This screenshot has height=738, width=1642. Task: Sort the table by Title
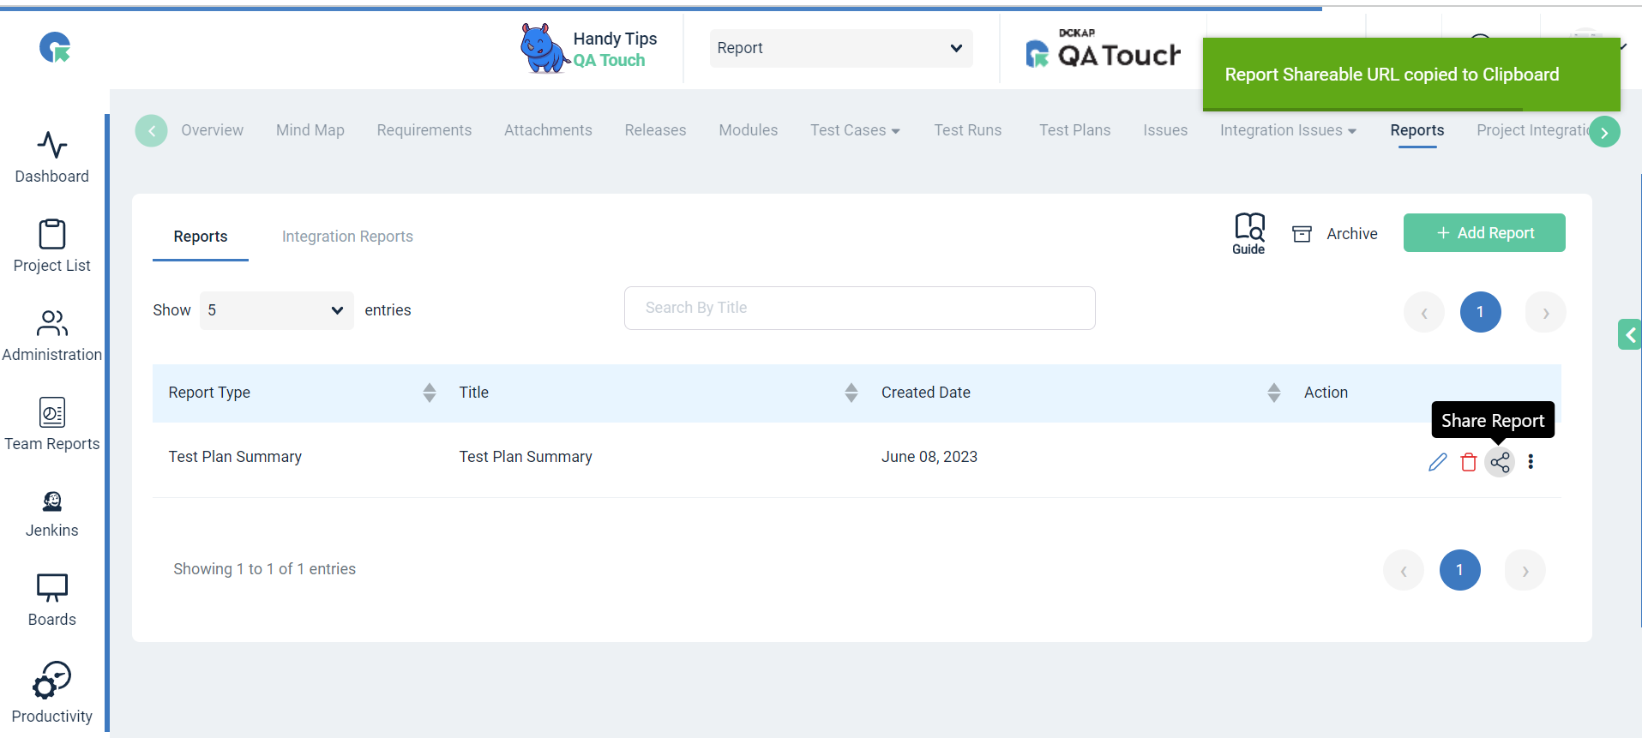851,393
